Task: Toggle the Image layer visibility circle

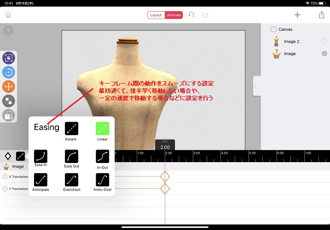Action: 324,54
